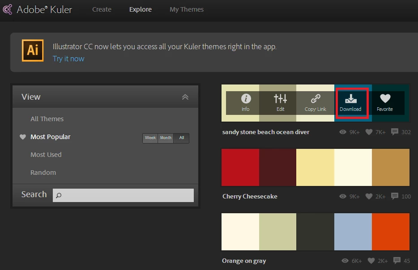
Task: Click the heart icon beside Most Popular
Action: (x=23, y=137)
